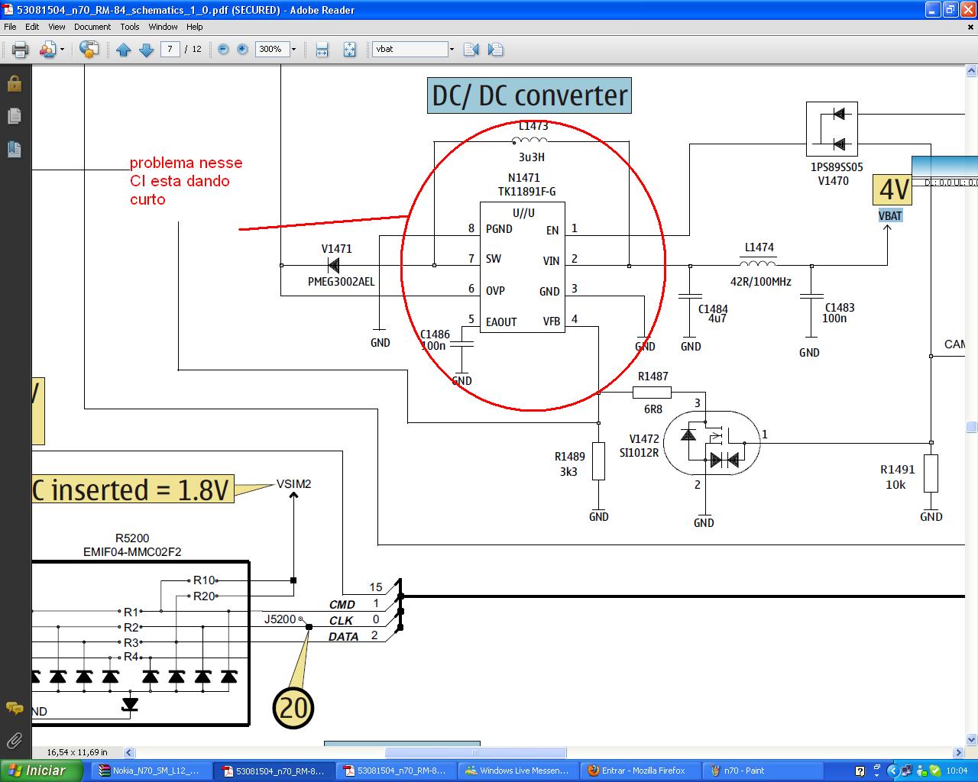Open the Attachments paperclip panel
The image size is (978, 782).
coord(15,739)
